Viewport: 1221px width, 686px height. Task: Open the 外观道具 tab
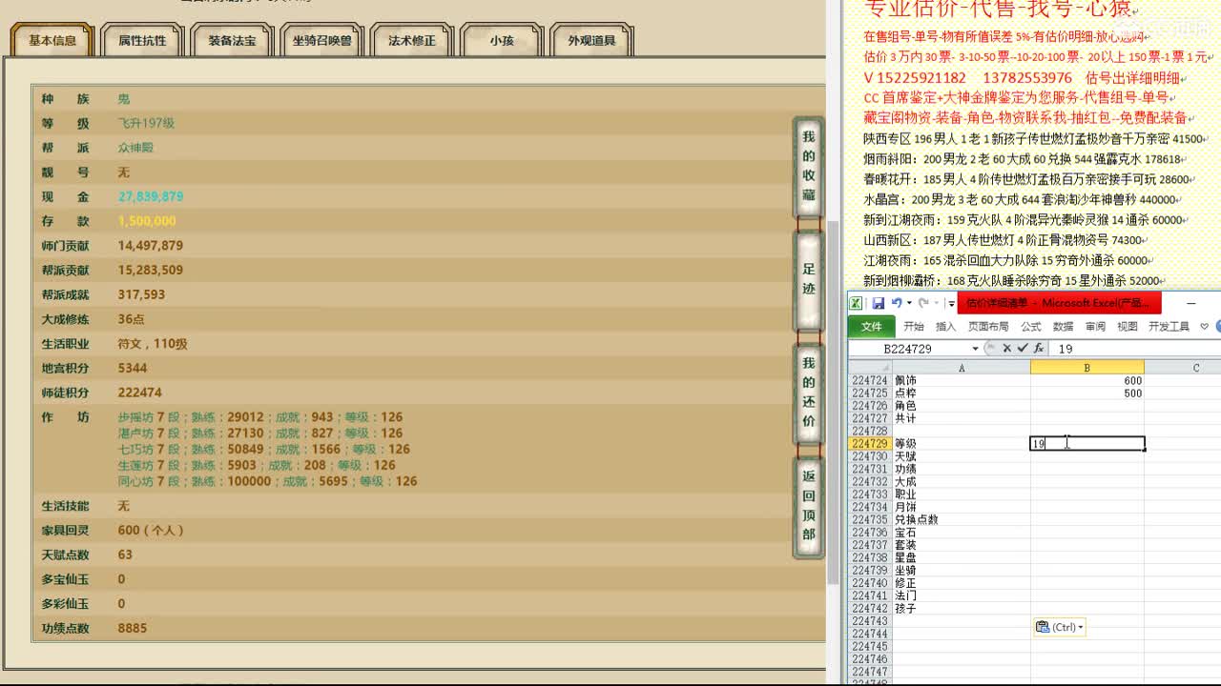click(x=591, y=41)
